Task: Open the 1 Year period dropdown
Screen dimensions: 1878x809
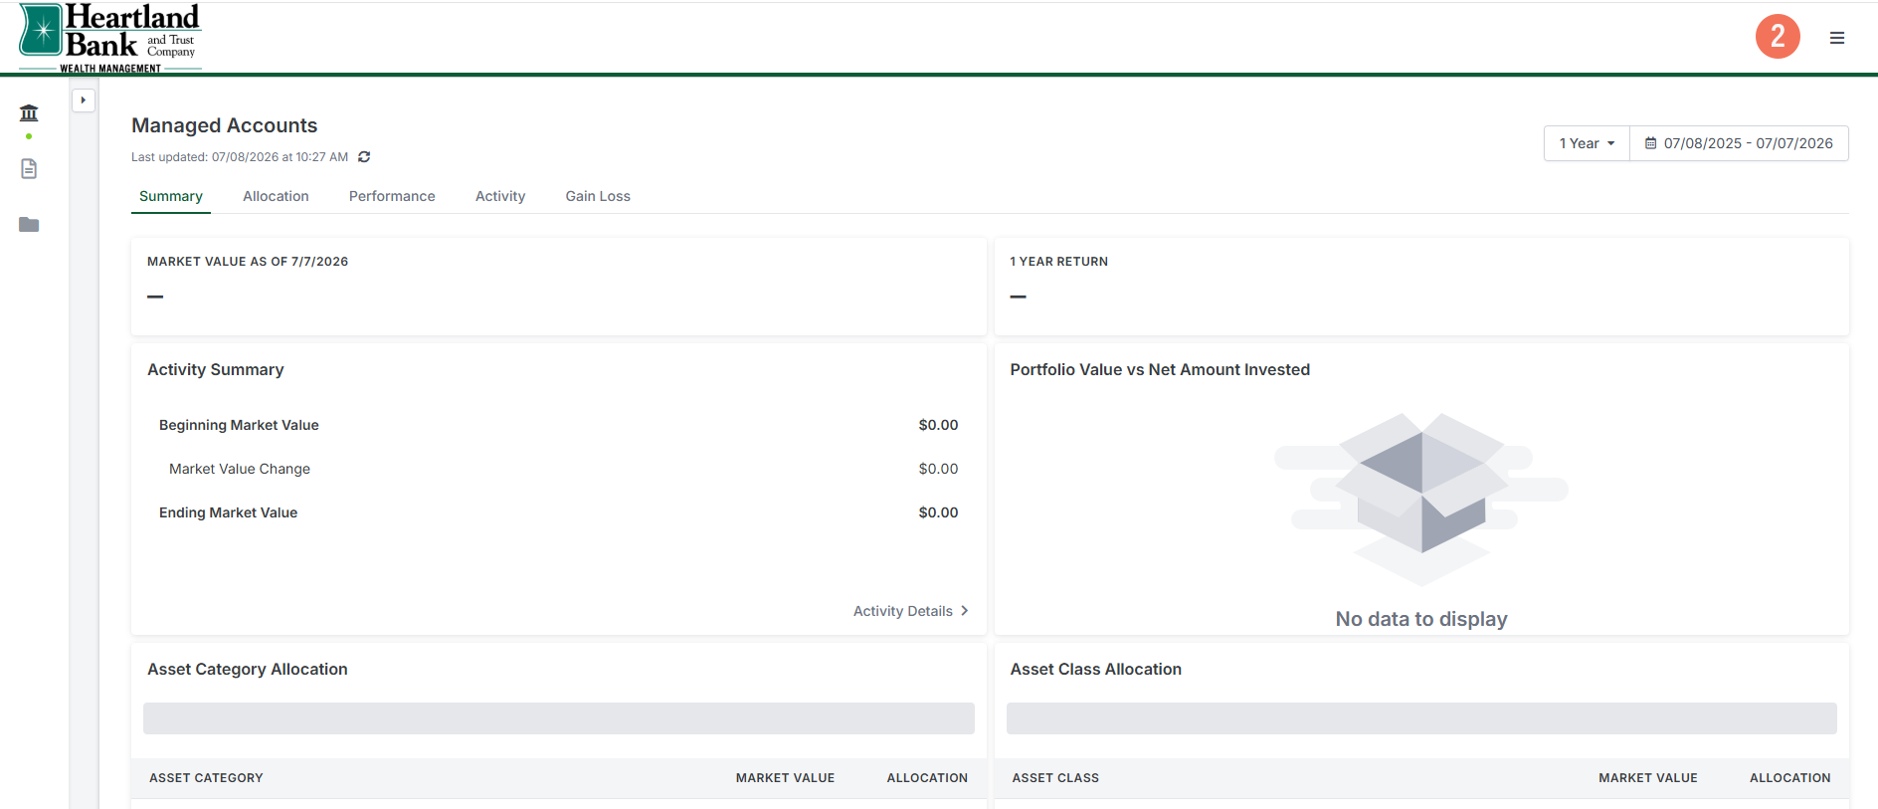Action: click(x=1587, y=143)
